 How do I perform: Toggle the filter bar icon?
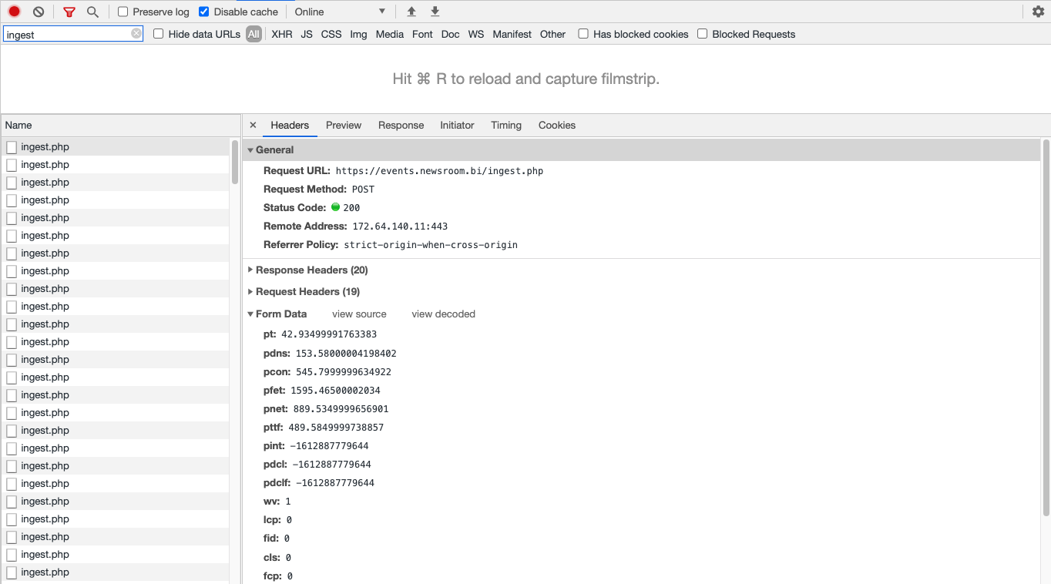69,12
